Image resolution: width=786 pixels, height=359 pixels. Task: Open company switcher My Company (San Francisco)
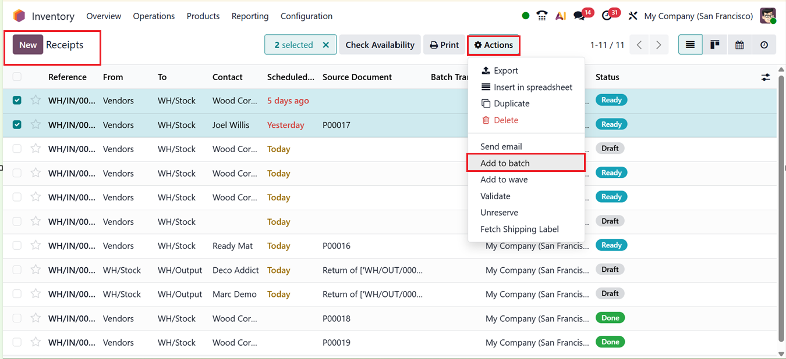[698, 16]
